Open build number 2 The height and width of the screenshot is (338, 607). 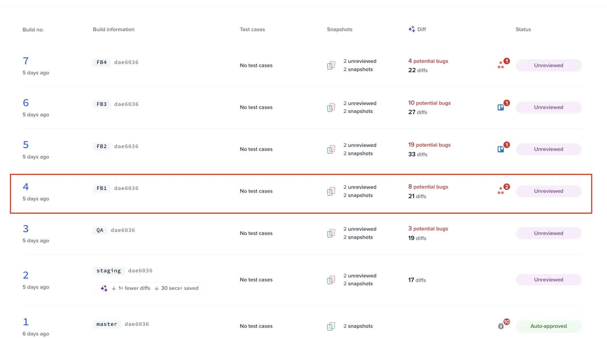tap(26, 275)
